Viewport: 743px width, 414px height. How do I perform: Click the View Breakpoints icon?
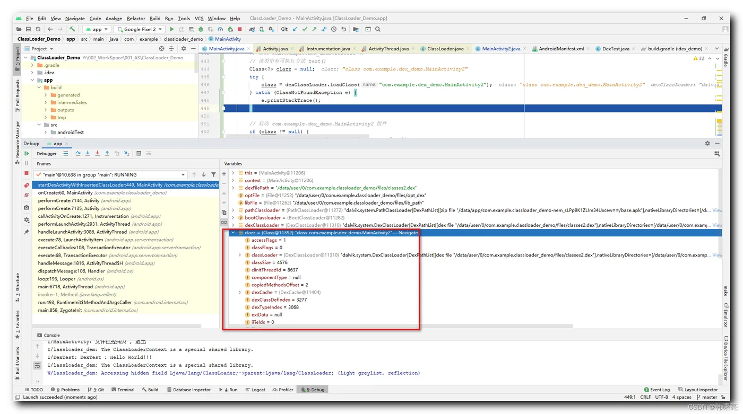[x=27, y=185]
